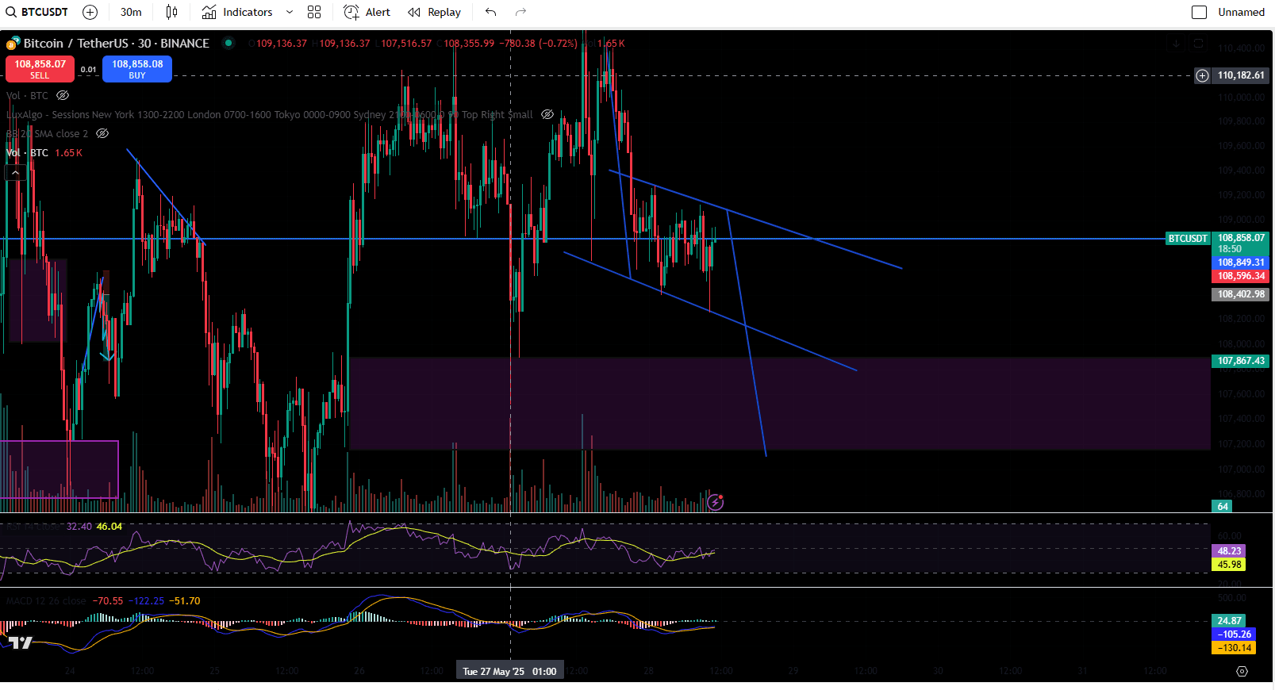The height and width of the screenshot is (690, 1275).
Task: Open symbol search for BTCUSDT
Action: (37, 12)
